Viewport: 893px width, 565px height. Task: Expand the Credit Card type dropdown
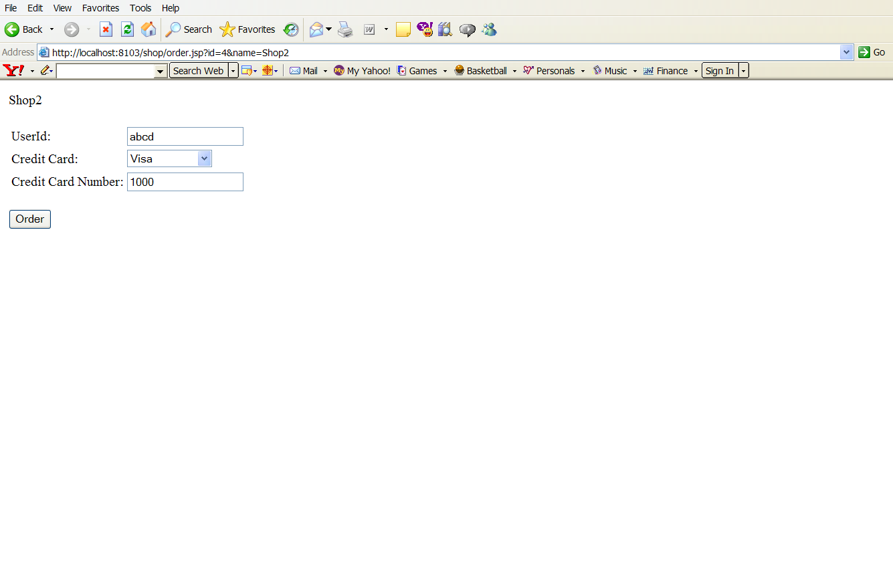coord(205,158)
